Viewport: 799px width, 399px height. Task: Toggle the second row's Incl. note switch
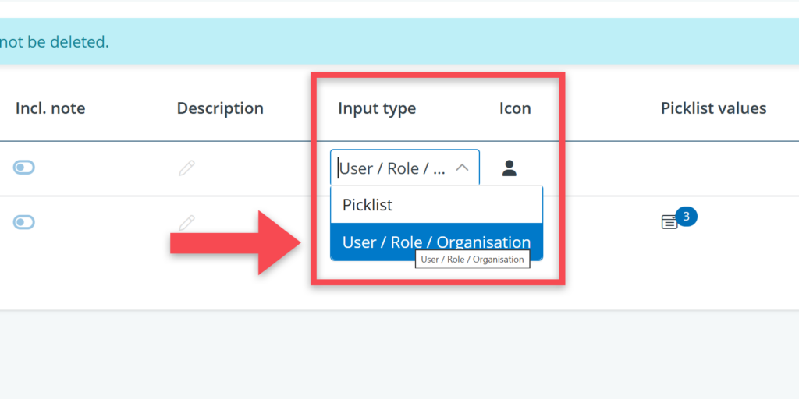[24, 222]
